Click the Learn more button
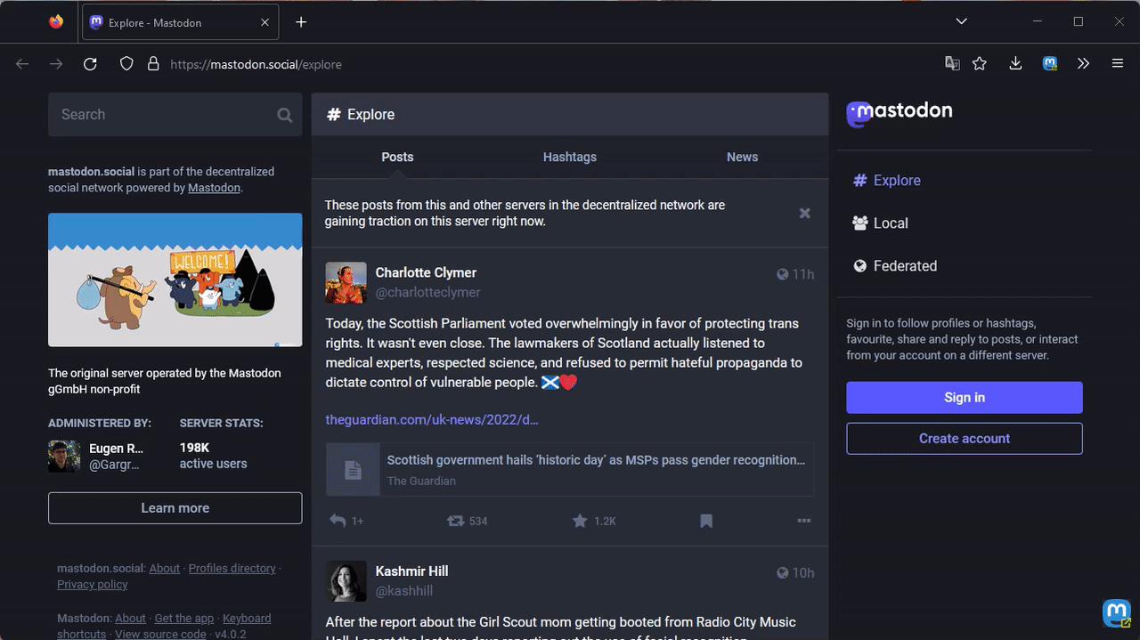 175,508
